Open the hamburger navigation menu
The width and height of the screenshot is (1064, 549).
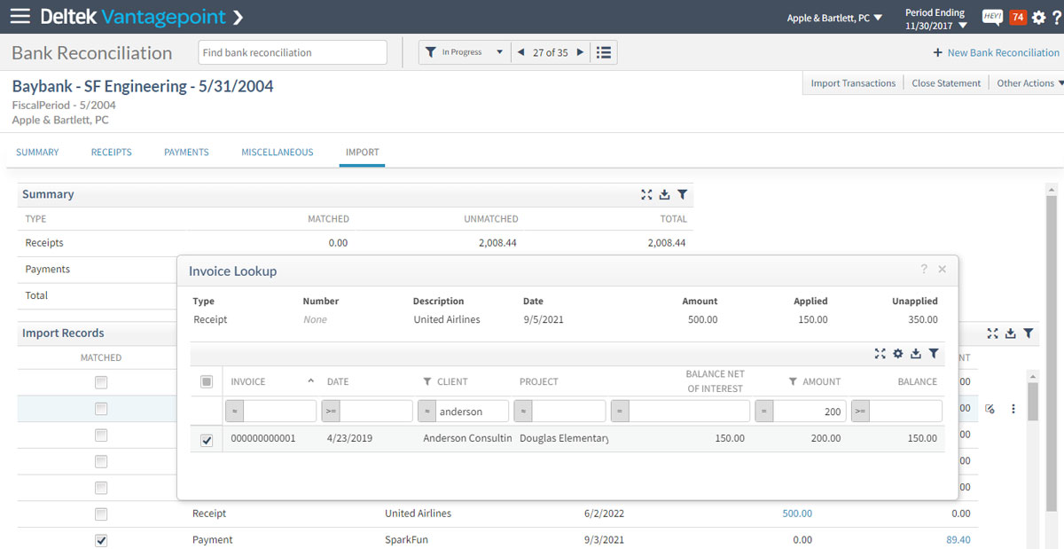pyautogui.click(x=20, y=17)
